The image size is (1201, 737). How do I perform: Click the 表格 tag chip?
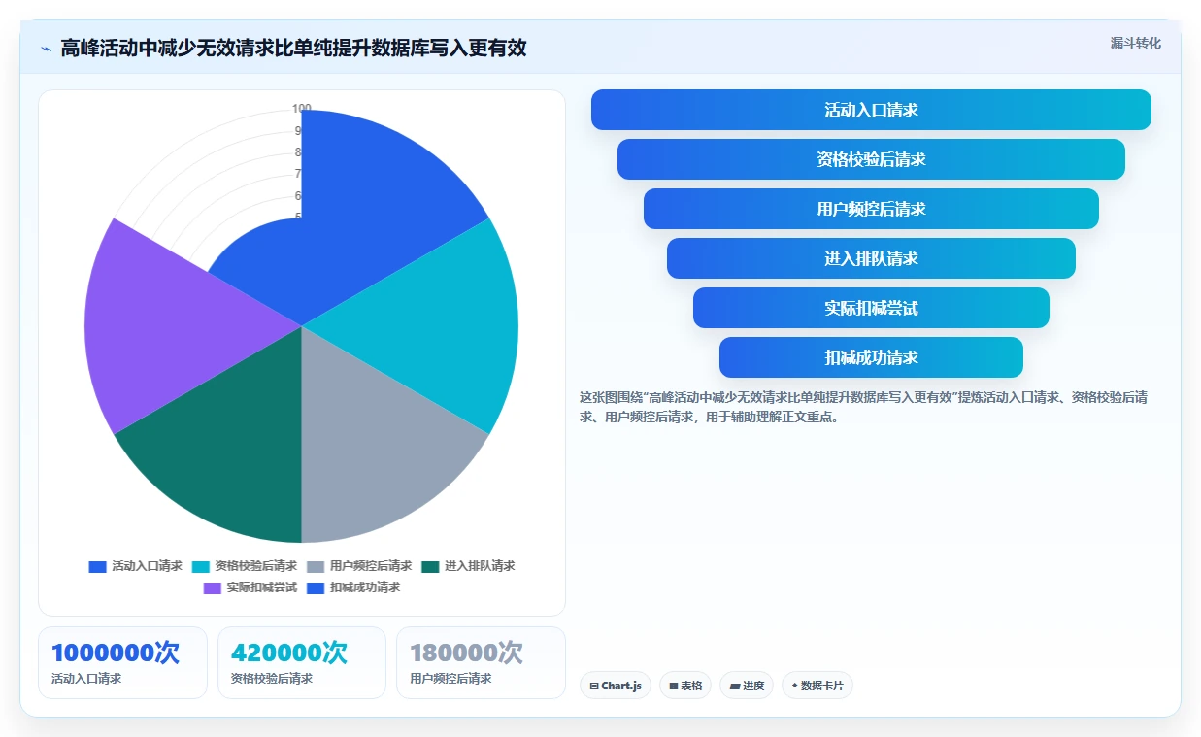click(x=685, y=686)
